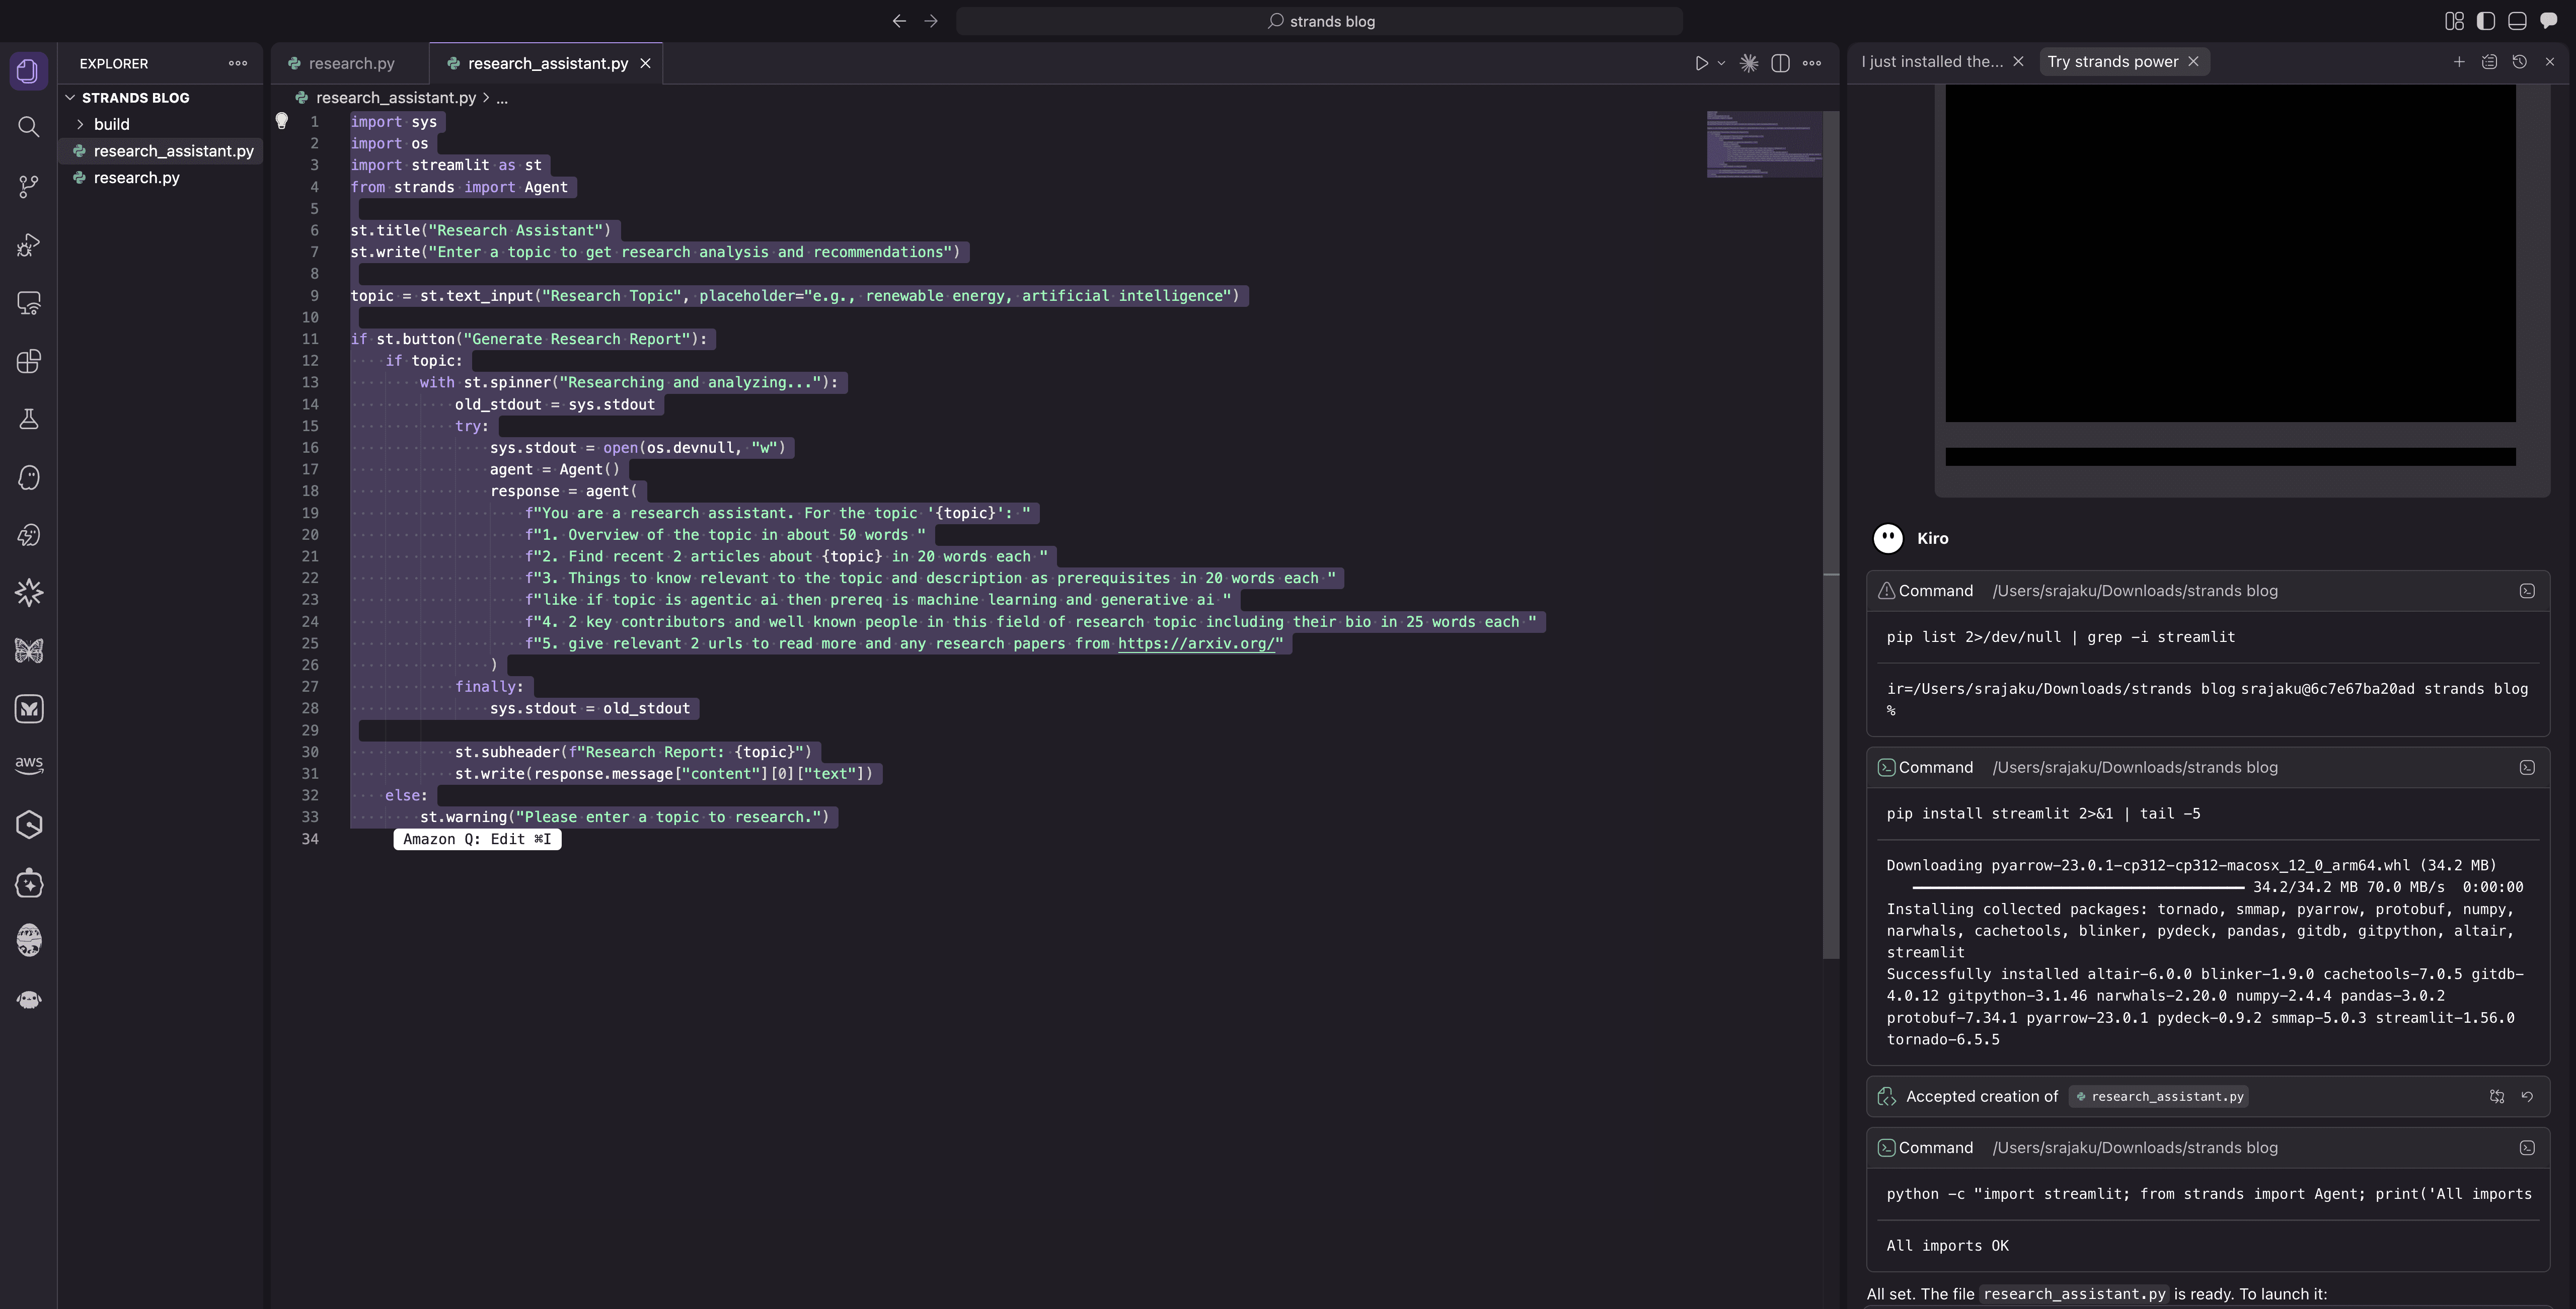Open the customize layout control
This screenshot has width=2576, height=1309.
tap(2454, 21)
